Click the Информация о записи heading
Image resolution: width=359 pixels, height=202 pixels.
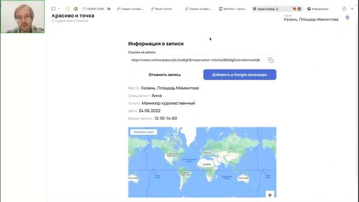156,44
